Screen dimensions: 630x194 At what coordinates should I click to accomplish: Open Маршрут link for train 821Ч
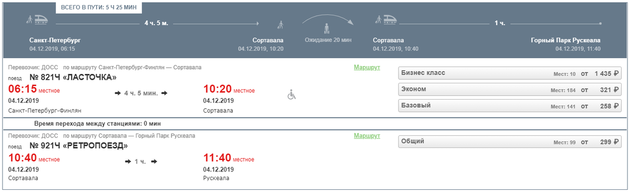pyautogui.click(x=367, y=68)
